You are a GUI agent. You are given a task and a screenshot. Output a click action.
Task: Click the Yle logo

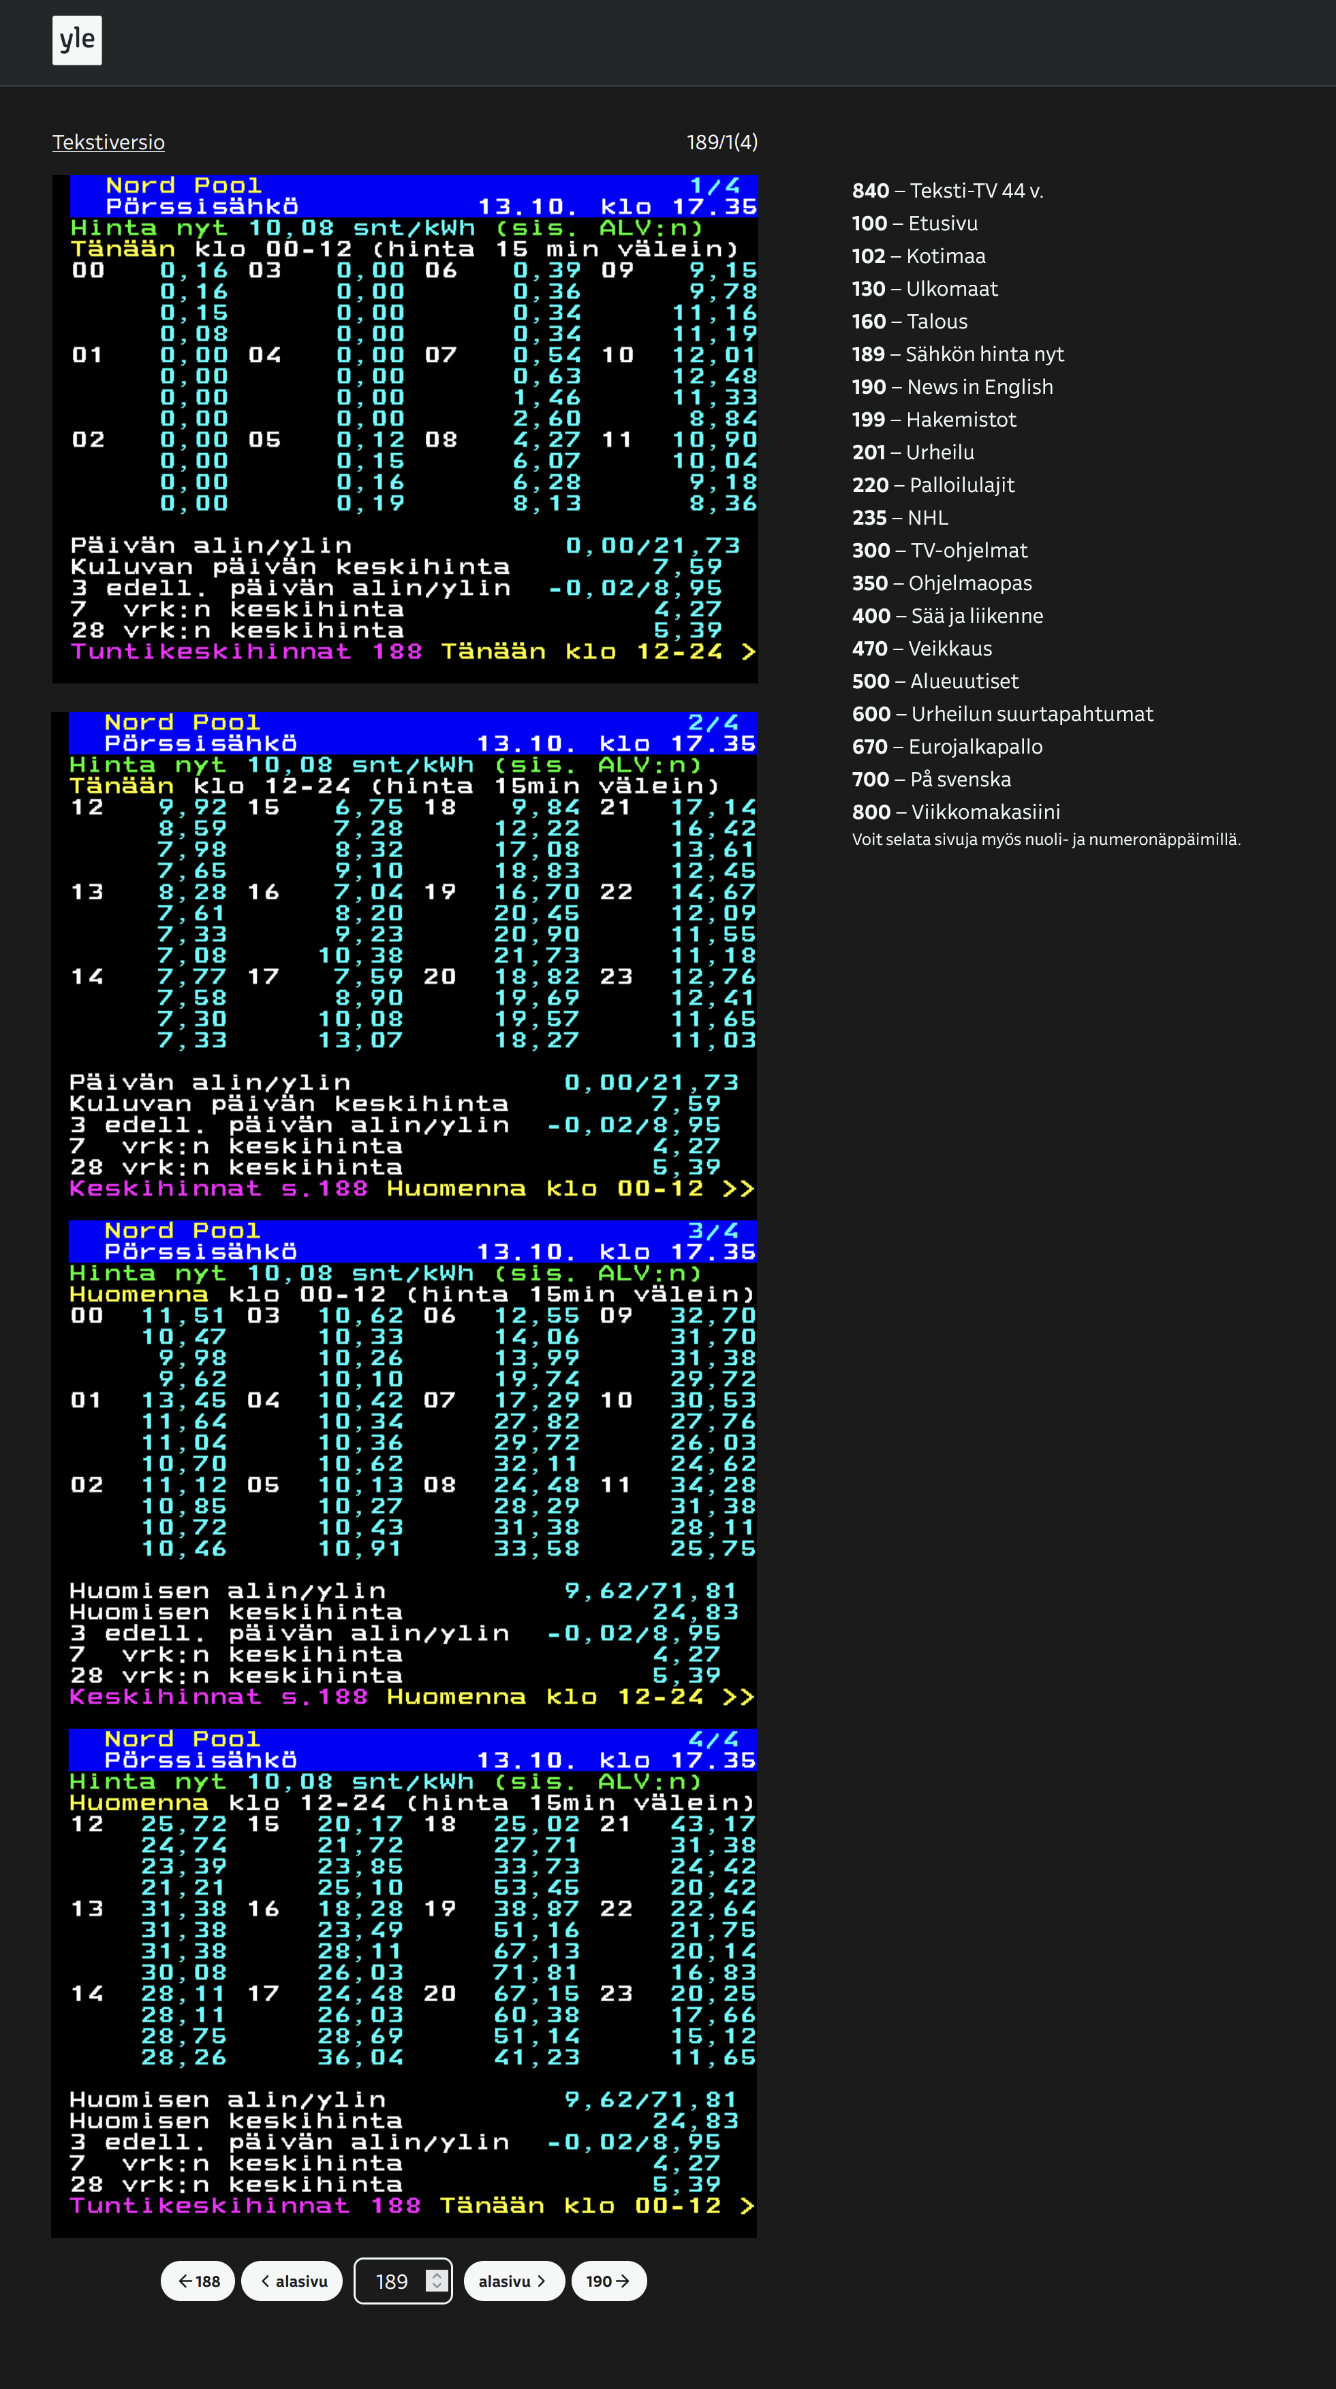(x=77, y=40)
